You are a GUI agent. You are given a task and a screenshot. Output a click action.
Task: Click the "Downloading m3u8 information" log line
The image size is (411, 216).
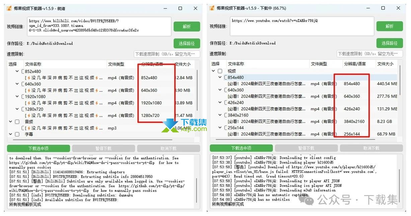point(274,190)
